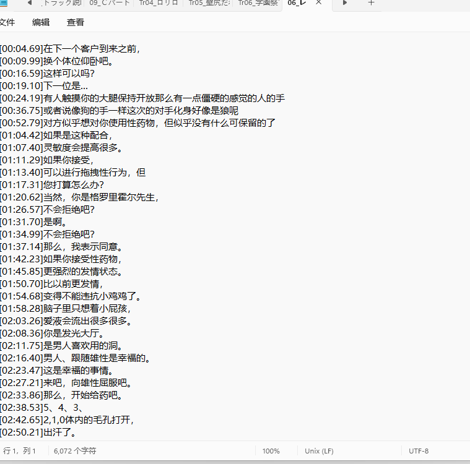
Task: Click the 行 1, 列 1 position indicator
Action: pos(19,451)
